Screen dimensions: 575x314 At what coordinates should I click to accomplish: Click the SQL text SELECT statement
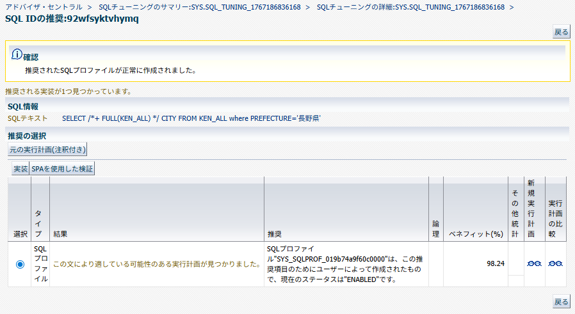pyautogui.click(x=191, y=118)
